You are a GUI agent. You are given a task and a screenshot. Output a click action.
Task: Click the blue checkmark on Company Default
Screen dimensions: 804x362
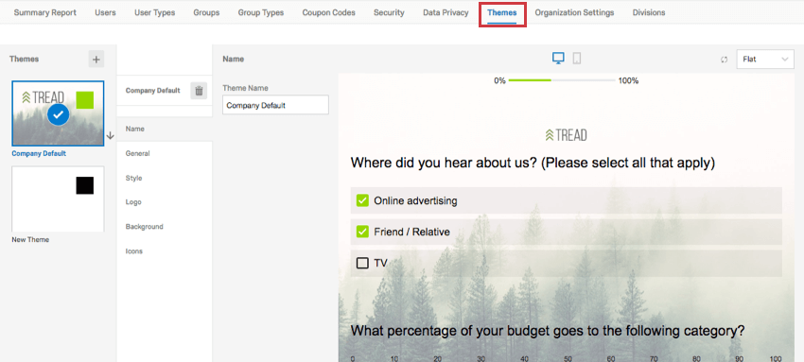click(58, 115)
